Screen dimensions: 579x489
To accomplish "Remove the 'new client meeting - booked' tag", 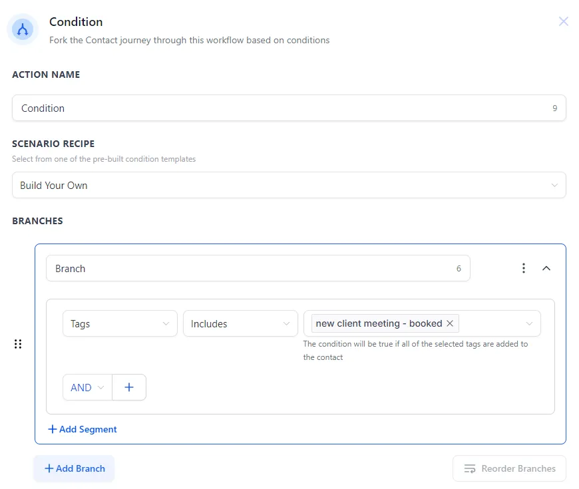I will [x=450, y=323].
